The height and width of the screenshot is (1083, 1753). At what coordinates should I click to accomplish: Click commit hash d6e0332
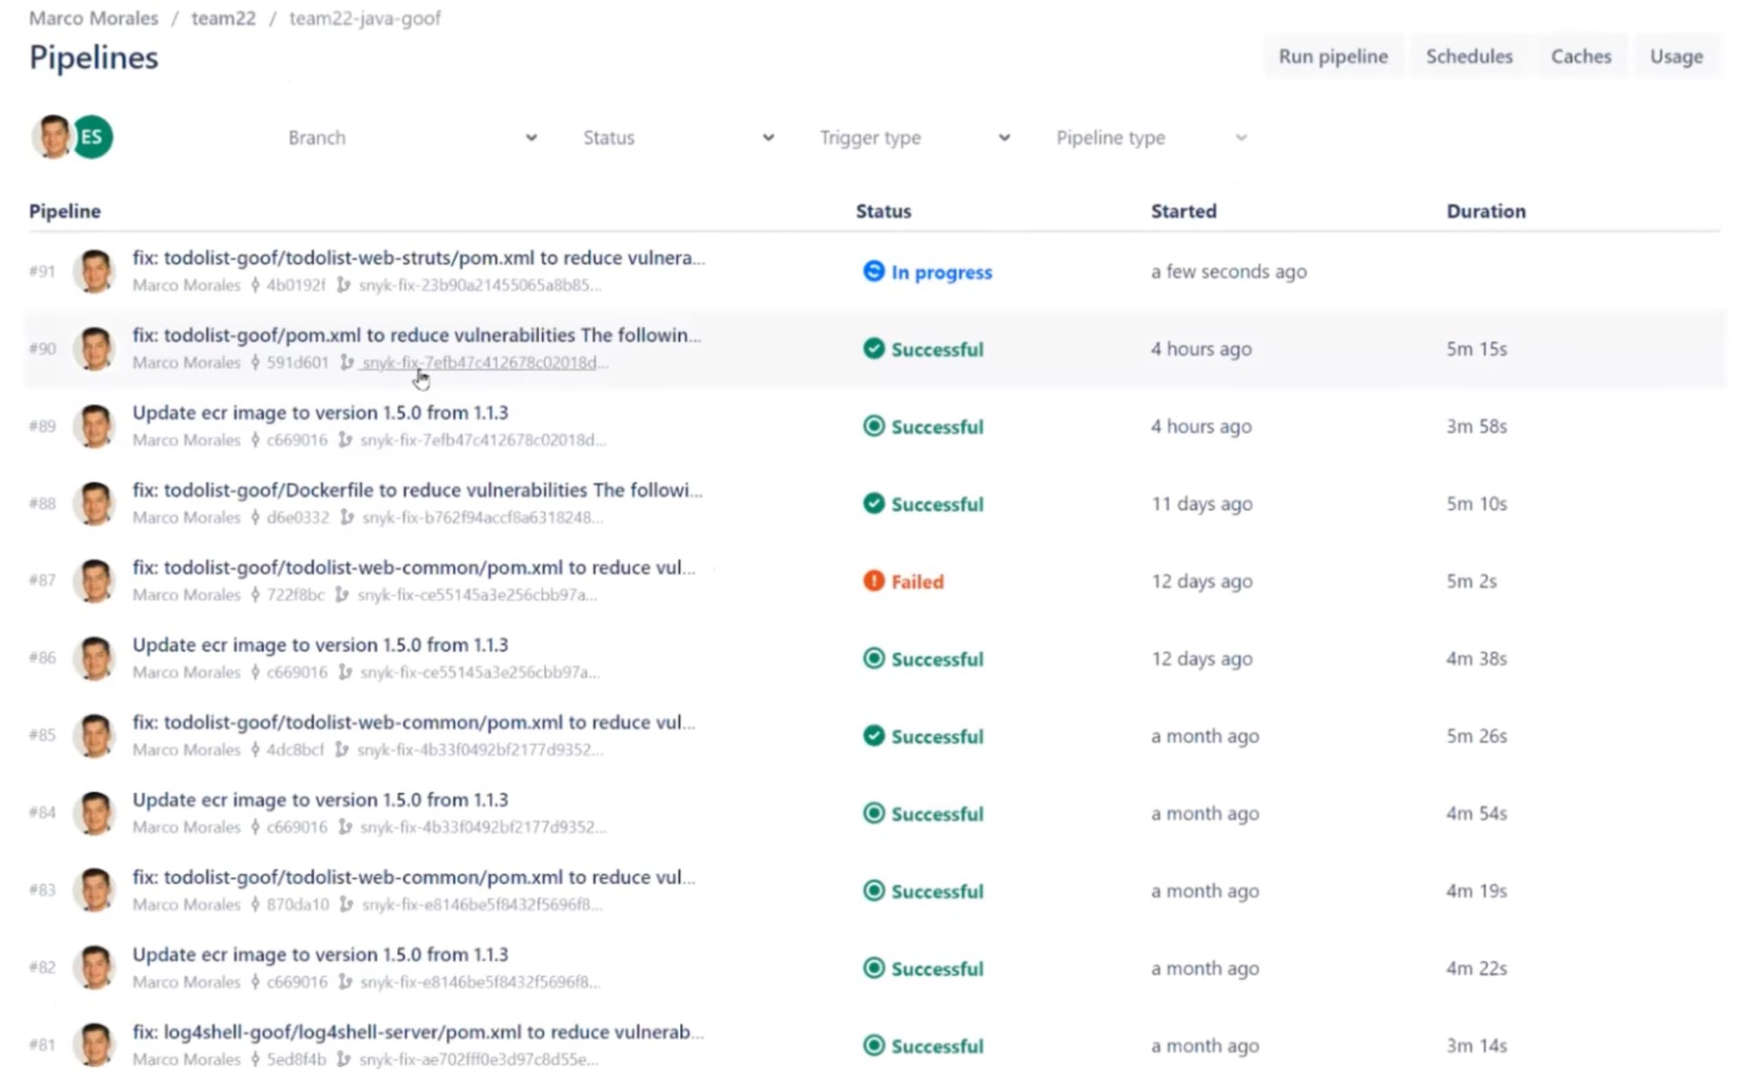297,517
